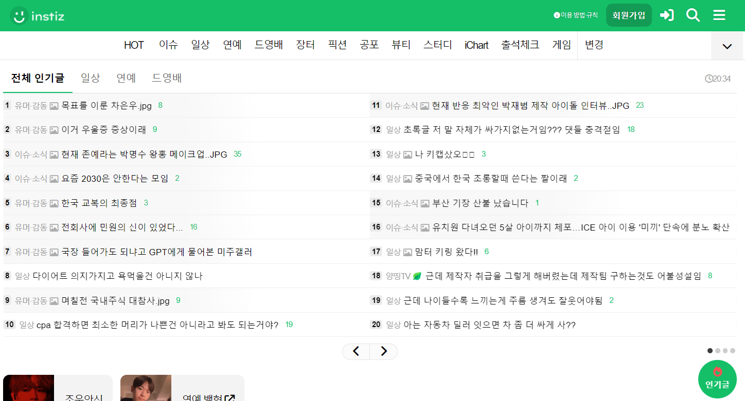This screenshot has height=401, width=745.
Task: Click the 변경 category edit link
Action: tap(594, 45)
